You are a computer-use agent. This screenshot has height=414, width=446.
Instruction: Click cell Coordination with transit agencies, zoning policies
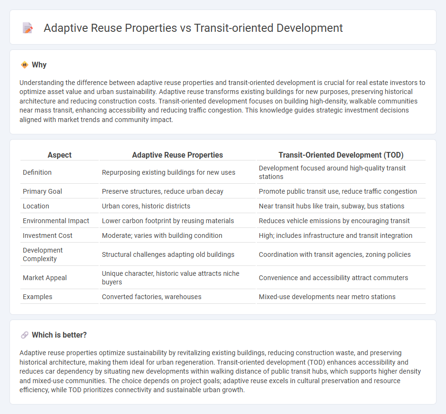click(341, 254)
